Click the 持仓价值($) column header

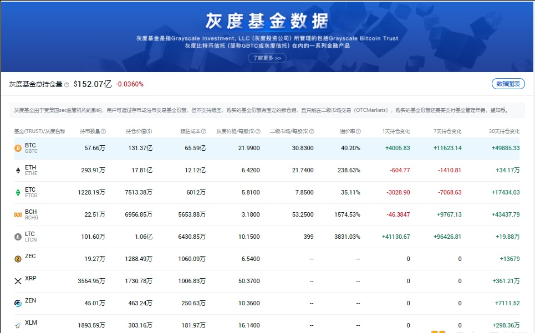point(139,131)
